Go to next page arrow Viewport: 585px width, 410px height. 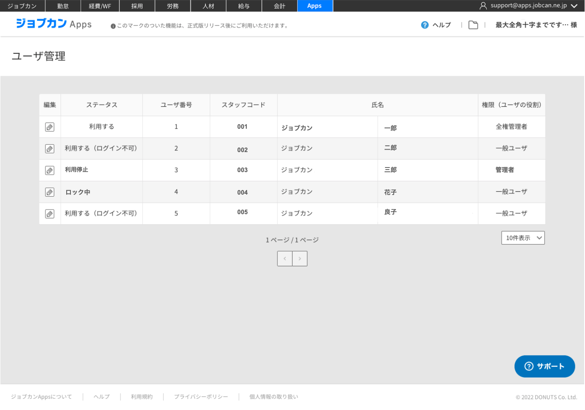(300, 259)
